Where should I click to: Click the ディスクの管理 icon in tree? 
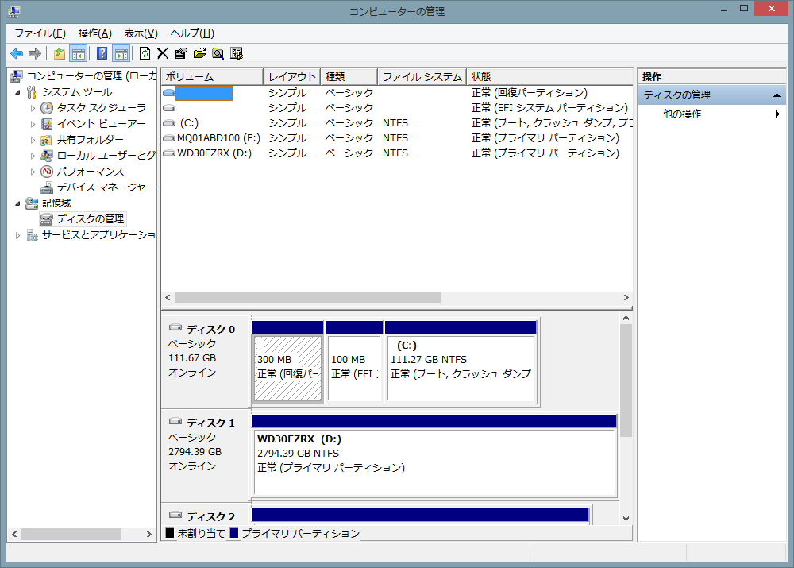(x=47, y=219)
